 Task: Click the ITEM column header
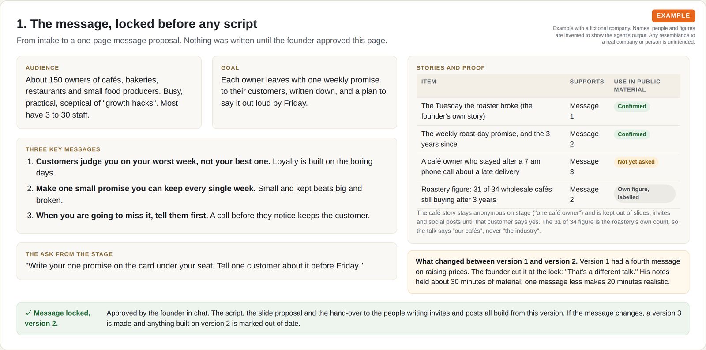pyautogui.click(x=428, y=82)
